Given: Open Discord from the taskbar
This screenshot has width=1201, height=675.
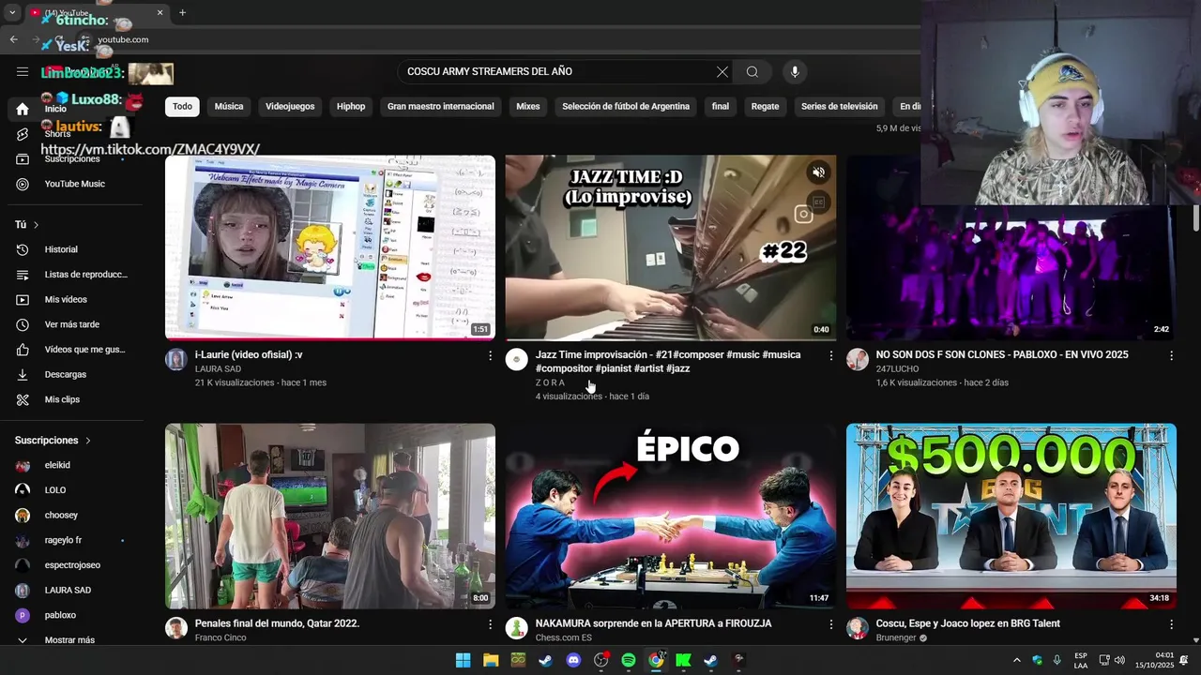Looking at the screenshot, I should point(573,660).
